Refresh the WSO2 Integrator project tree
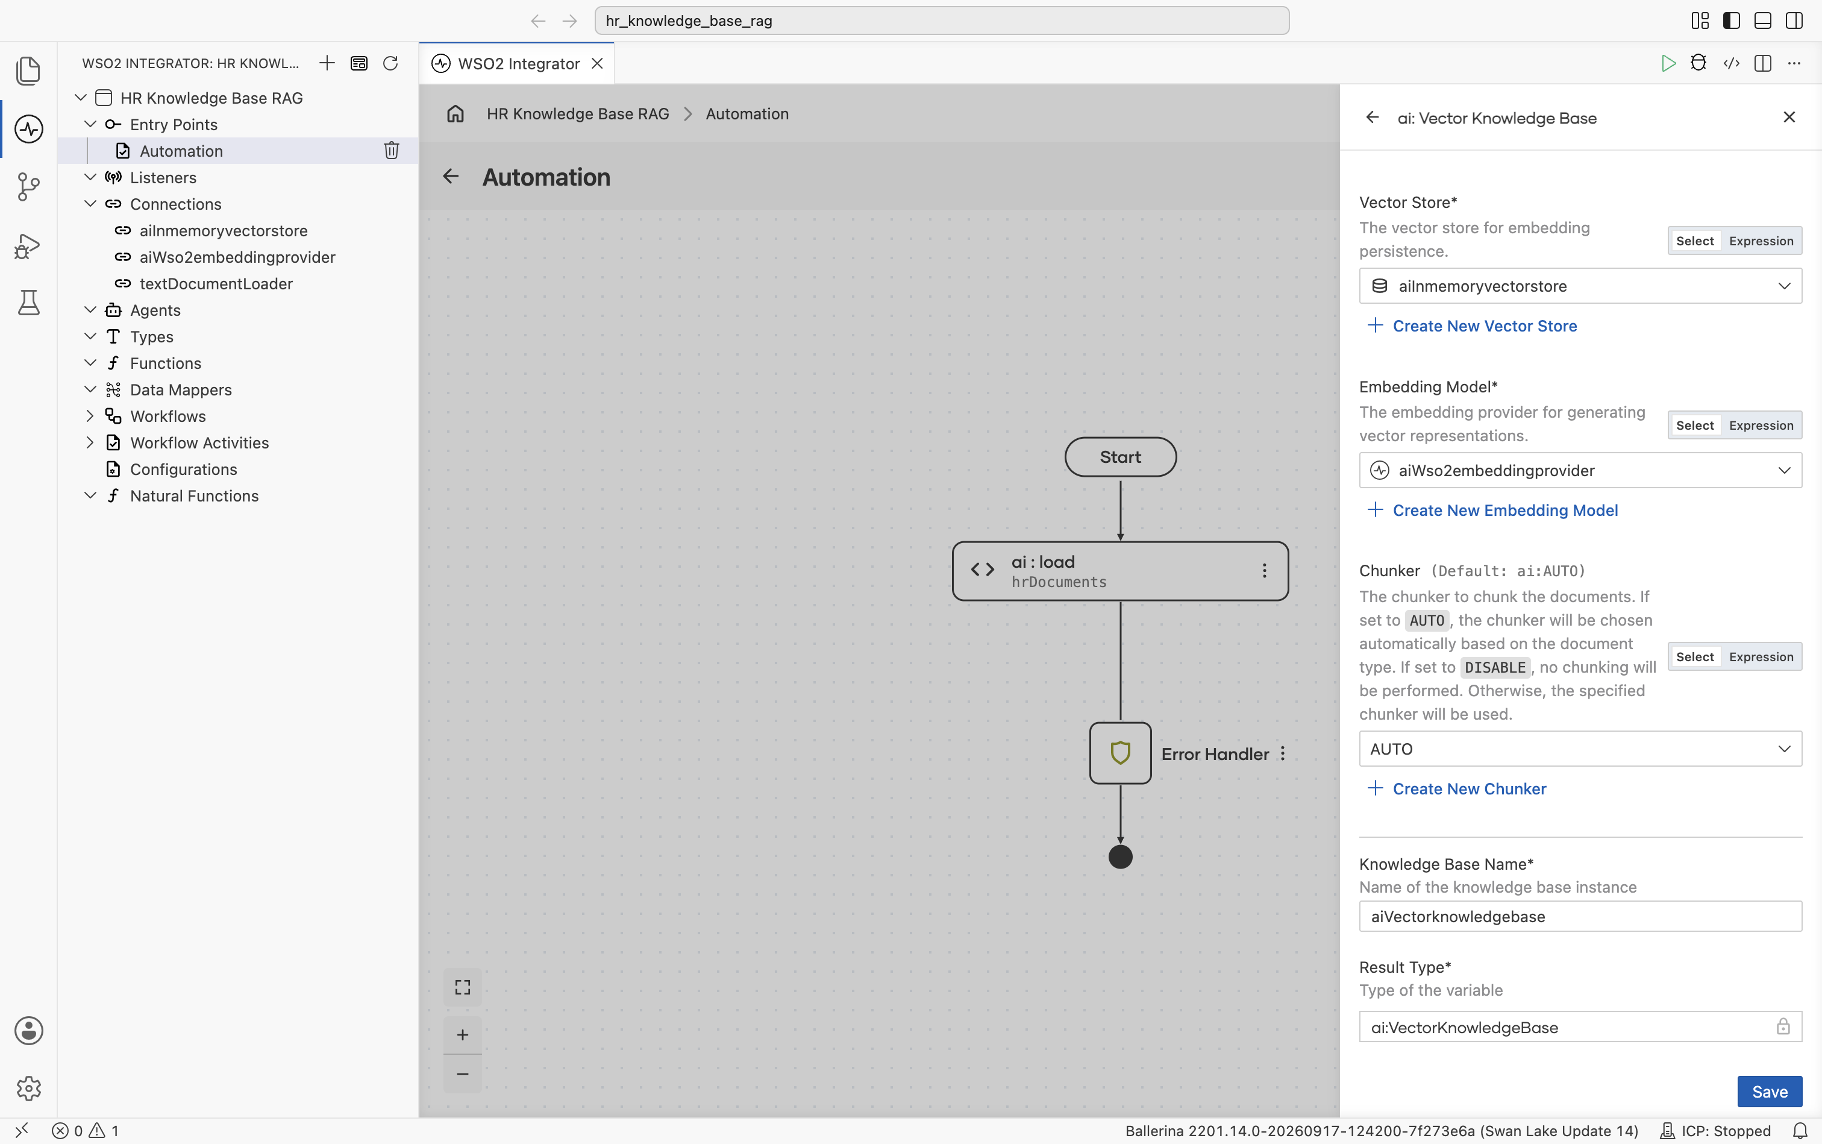 click(x=390, y=63)
